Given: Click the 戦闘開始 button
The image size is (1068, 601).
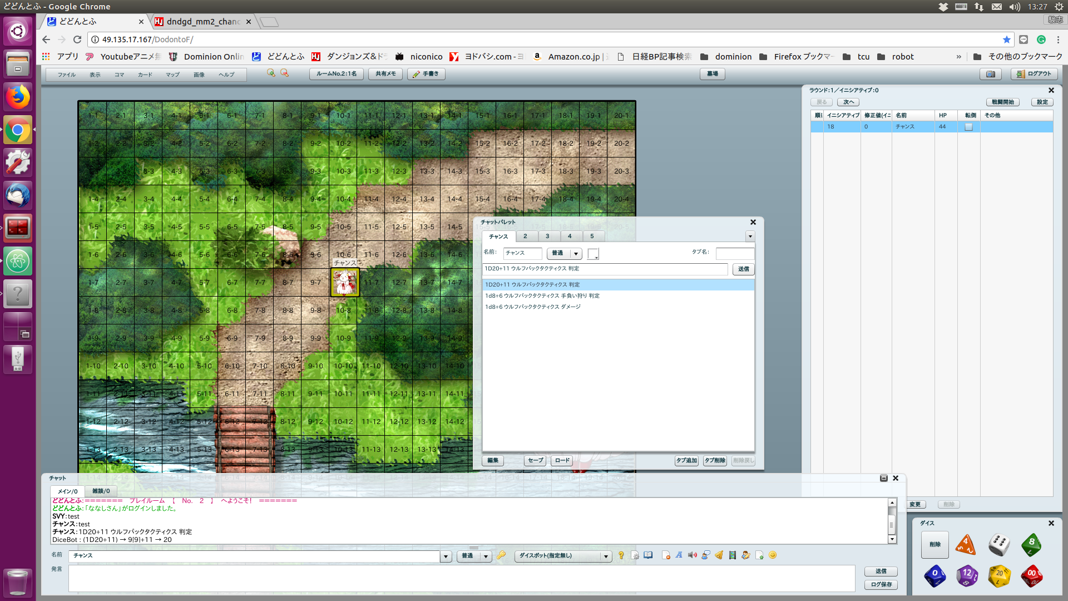Looking at the screenshot, I should click(x=1002, y=102).
